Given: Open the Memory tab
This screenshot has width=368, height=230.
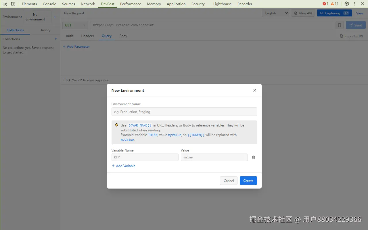Looking at the screenshot, I should [x=154, y=4].
